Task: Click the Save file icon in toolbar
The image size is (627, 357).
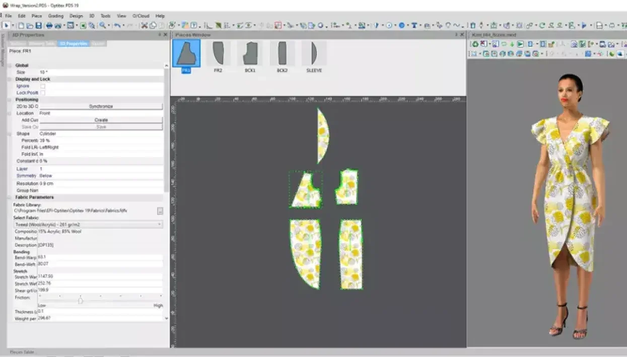Action: pyautogui.click(x=38, y=25)
